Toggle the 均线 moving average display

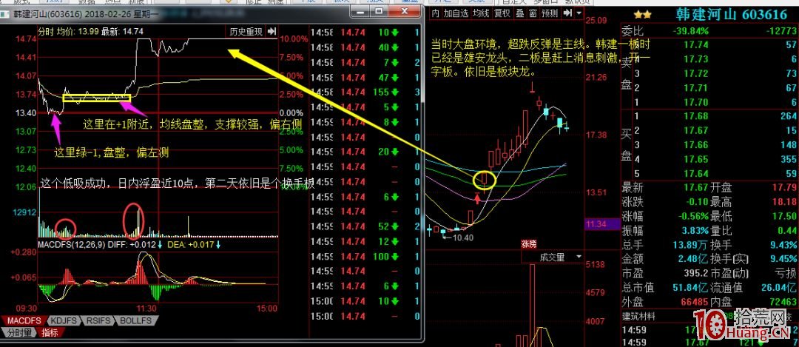pyautogui.click(x=481, y=13)
